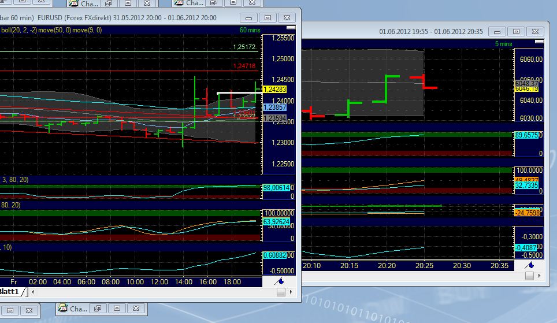Click the 32,7335 indicator value
This screenshot has height=323, width=557.
(x=526, y=185)
